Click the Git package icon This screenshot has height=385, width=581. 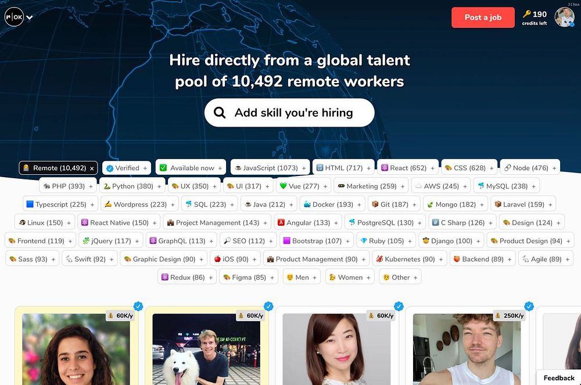coord(375,204)
